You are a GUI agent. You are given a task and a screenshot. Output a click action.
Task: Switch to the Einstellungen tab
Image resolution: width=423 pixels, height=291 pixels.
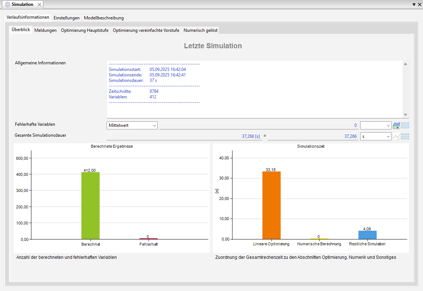click(x=66, y=18)
